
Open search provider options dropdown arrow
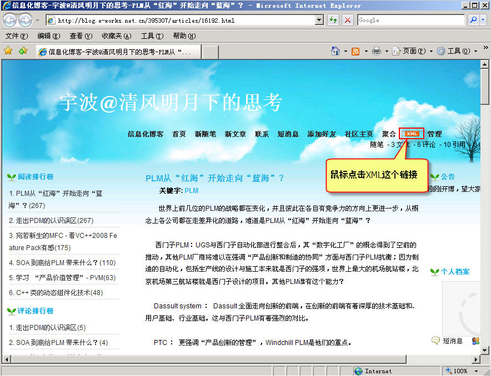coord(483,21)
